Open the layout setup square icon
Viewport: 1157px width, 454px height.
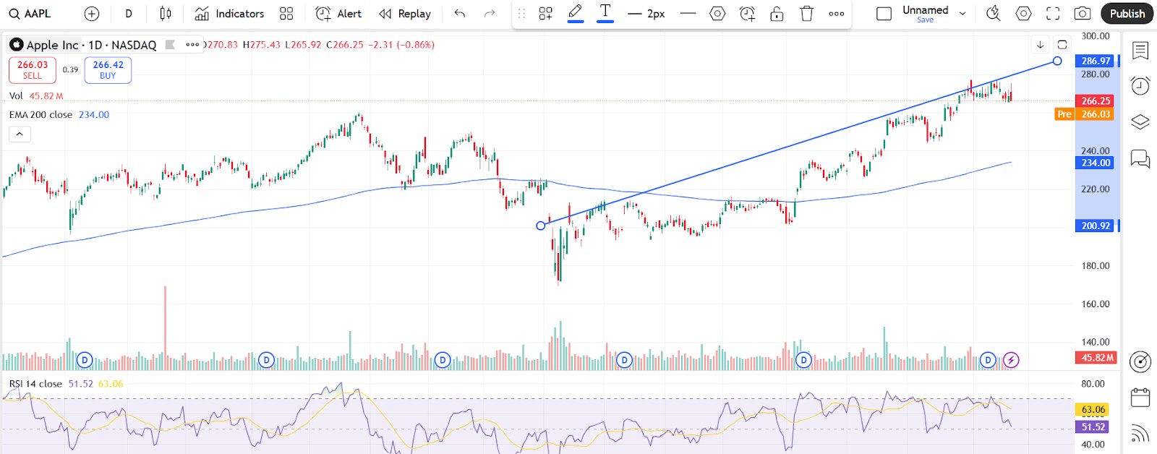(884, 14)
